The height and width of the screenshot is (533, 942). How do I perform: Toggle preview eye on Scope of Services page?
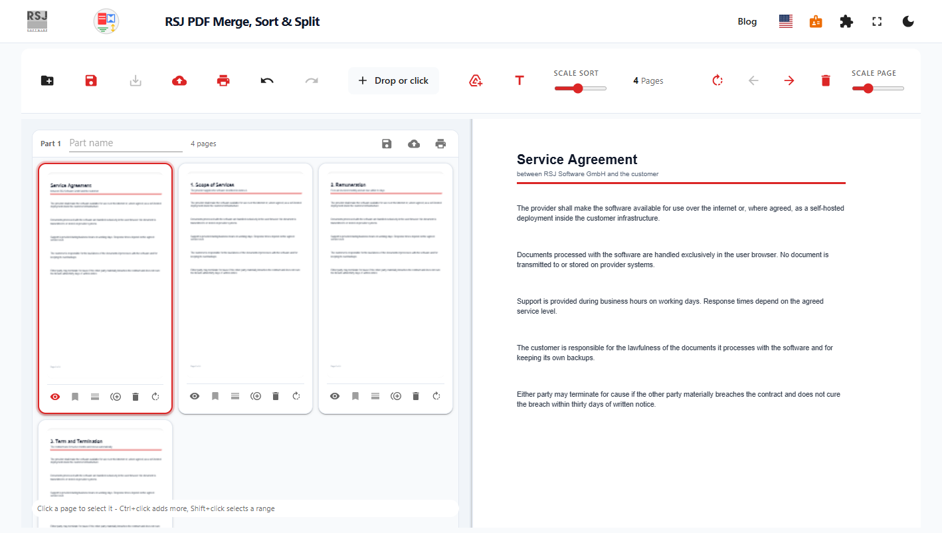(195, 396)
